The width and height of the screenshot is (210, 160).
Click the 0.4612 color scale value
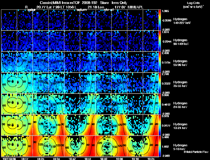click(x=166, y=105)
